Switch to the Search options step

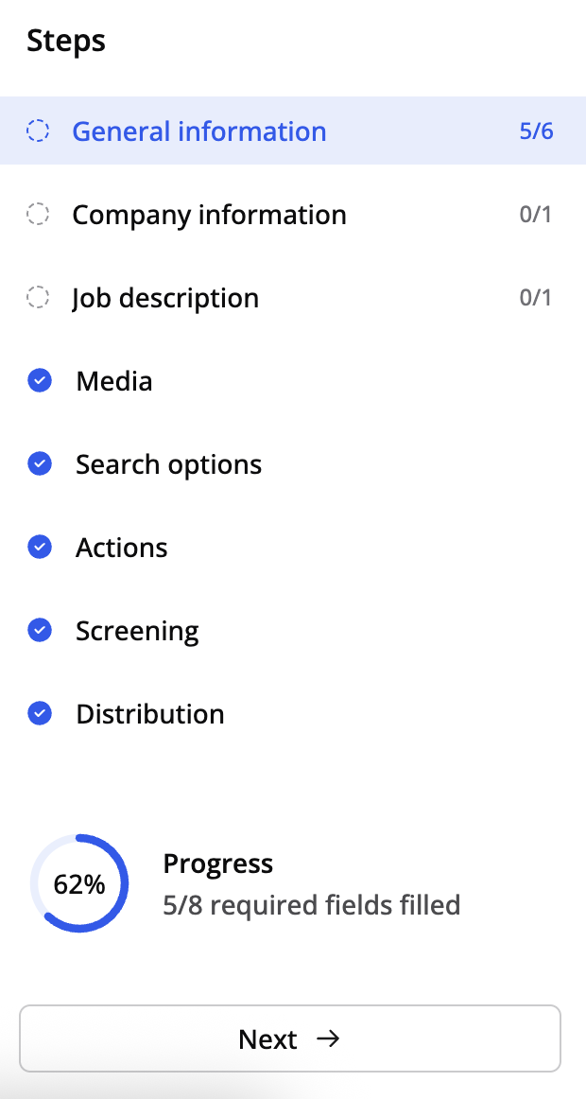tap(169, 464)
